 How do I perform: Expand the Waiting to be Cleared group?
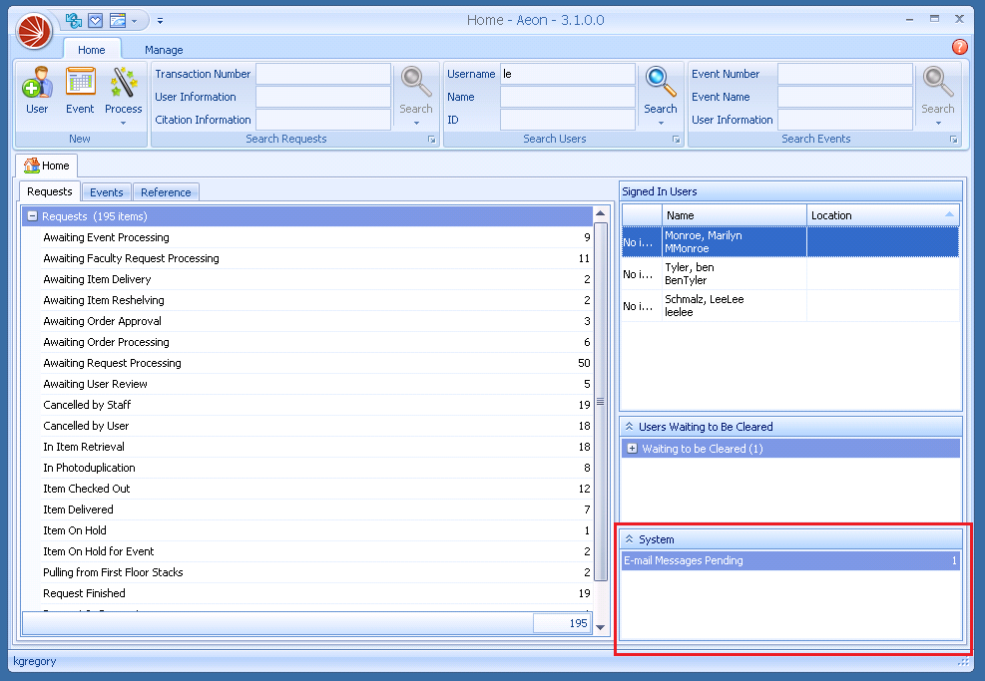point(632,449)
